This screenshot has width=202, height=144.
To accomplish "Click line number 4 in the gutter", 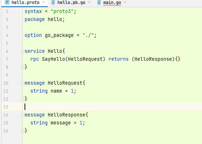I will [7, 35].
